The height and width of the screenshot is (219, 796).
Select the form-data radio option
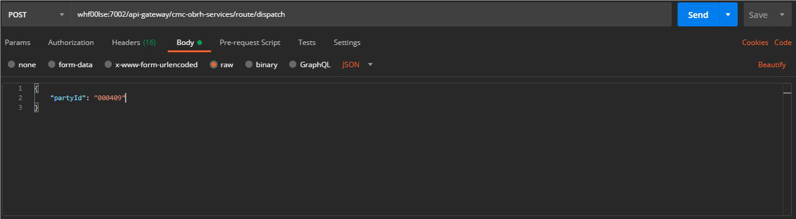70,65
